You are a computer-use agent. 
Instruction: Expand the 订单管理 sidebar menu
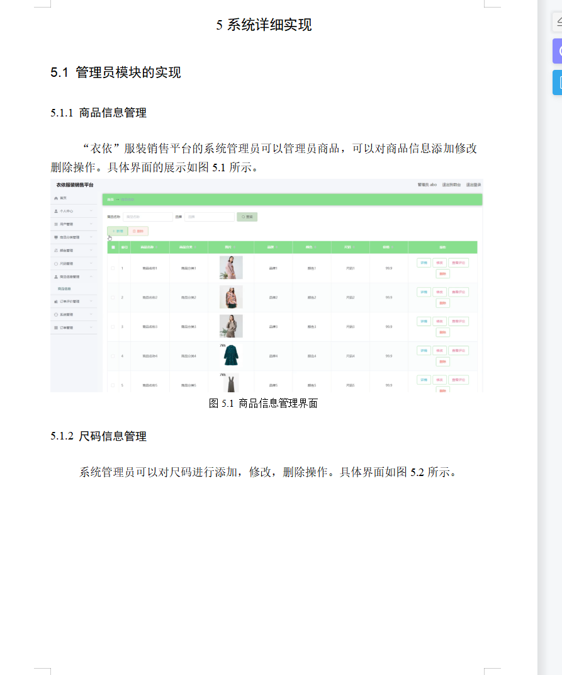91,327
